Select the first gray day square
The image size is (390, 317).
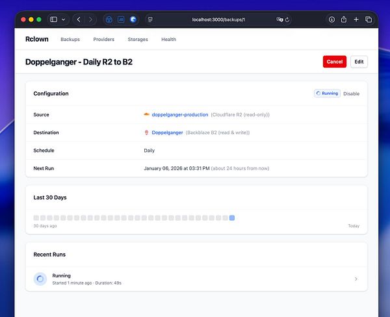click(x=36, y=218)
